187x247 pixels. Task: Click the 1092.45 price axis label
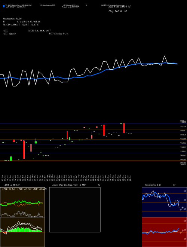pos(183,155)
